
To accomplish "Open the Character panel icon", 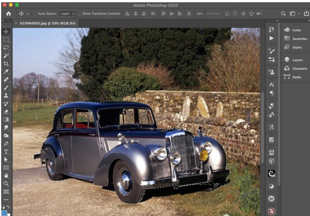I will pos(272,85).
